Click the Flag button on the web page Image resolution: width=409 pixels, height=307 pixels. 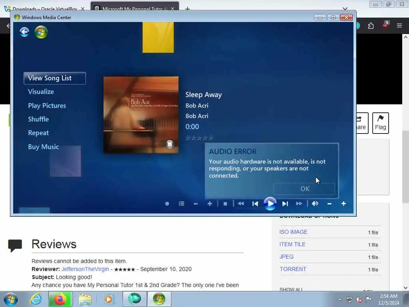point(380,123)
